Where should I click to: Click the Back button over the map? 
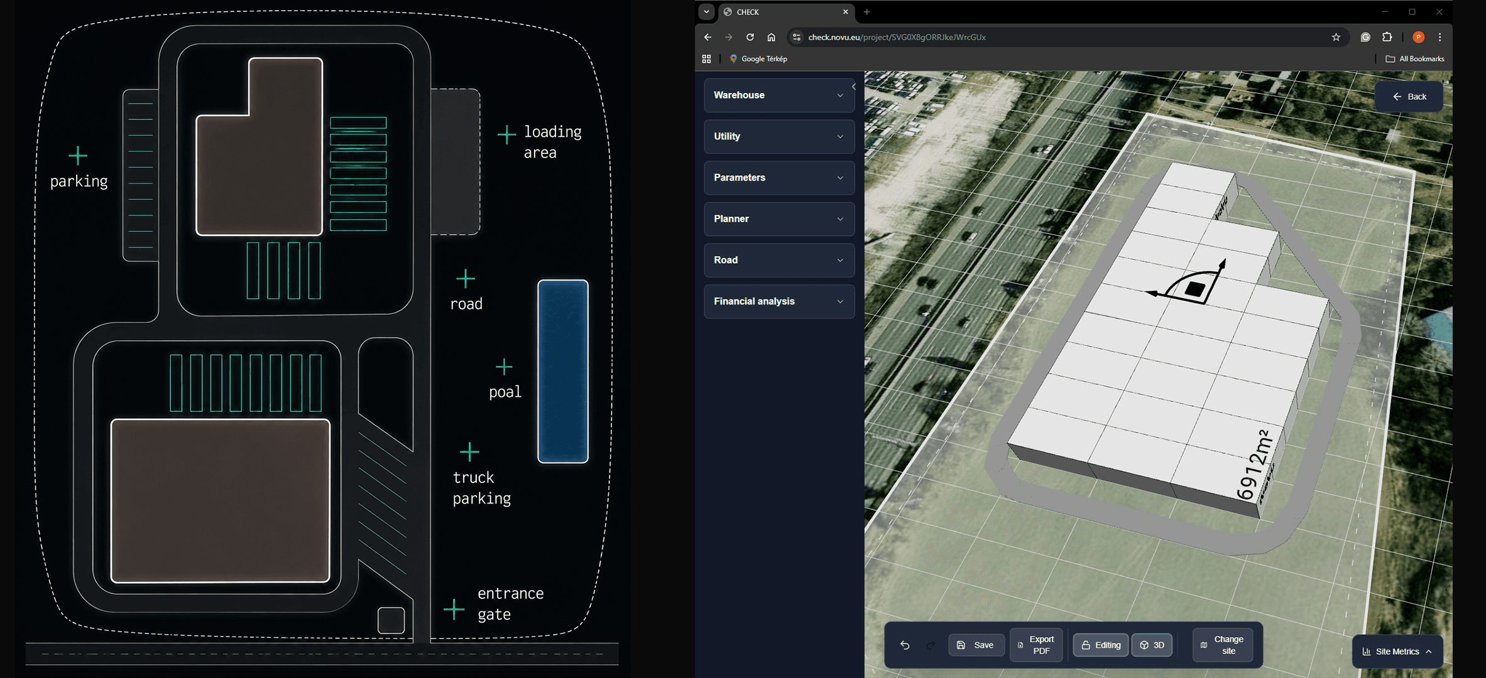point(1409,97)
